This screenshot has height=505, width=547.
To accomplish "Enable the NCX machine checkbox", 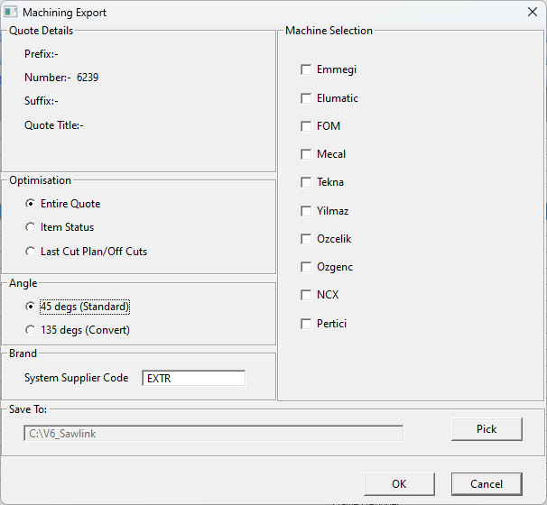I will (x=307, y=295).
